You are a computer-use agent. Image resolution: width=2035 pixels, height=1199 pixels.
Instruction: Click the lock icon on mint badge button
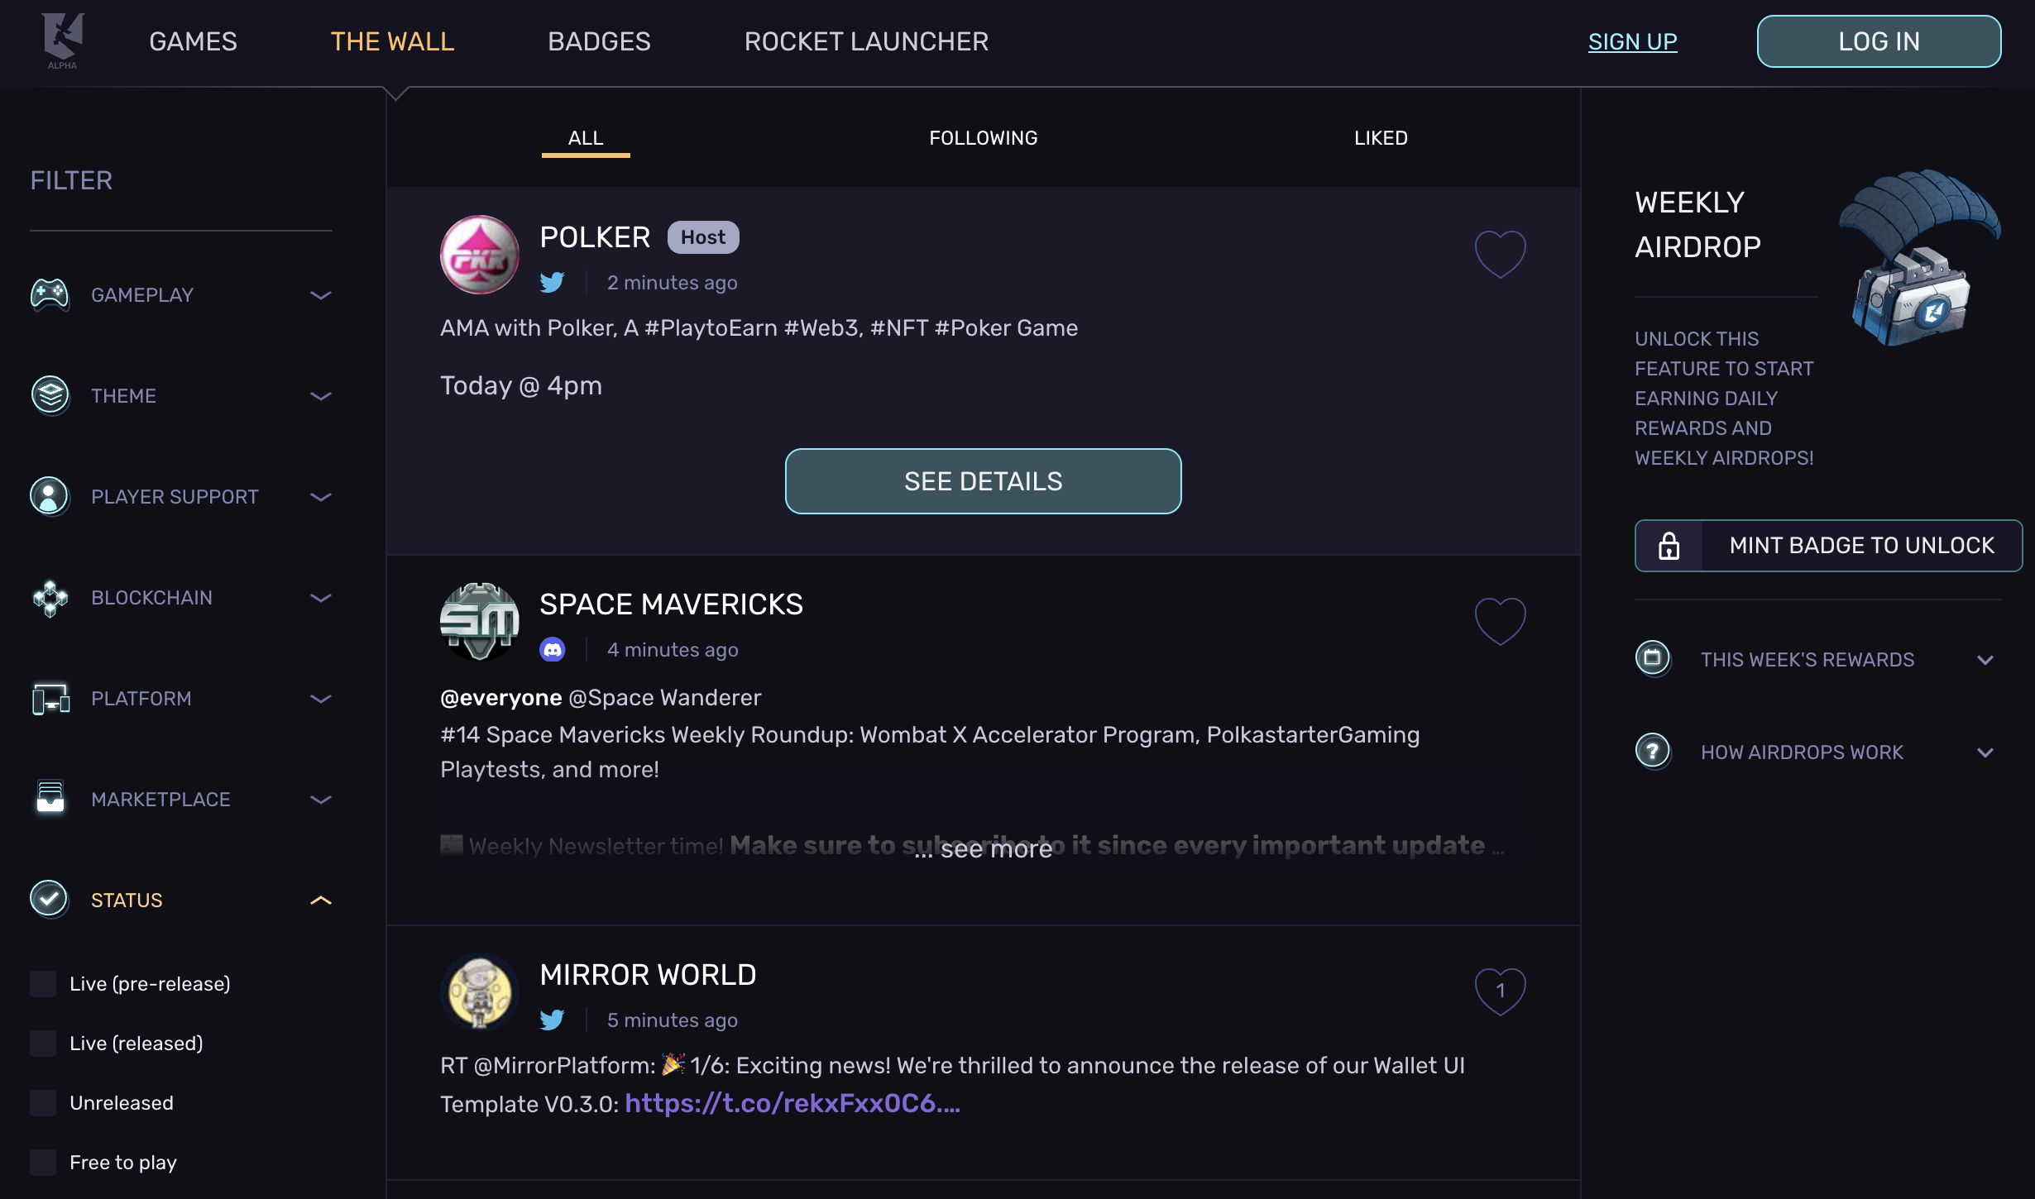(x=1669, y=546)
